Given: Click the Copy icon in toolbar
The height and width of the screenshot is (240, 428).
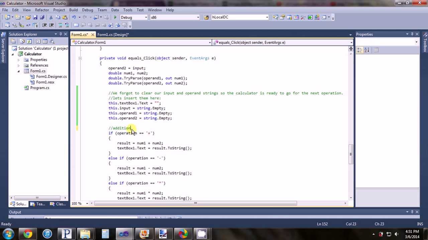Looking at the screenshot, I should pos(58,17).
